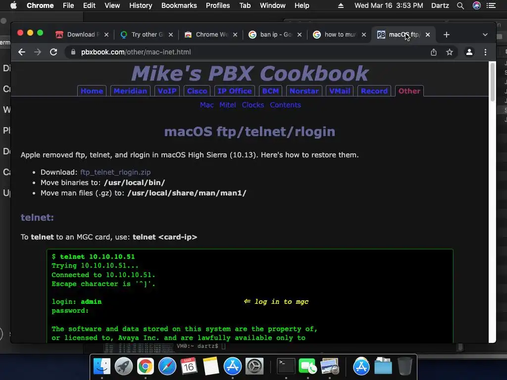Bookmark this page with the star icon
The image size is (507, 380).
pos(450,52)
